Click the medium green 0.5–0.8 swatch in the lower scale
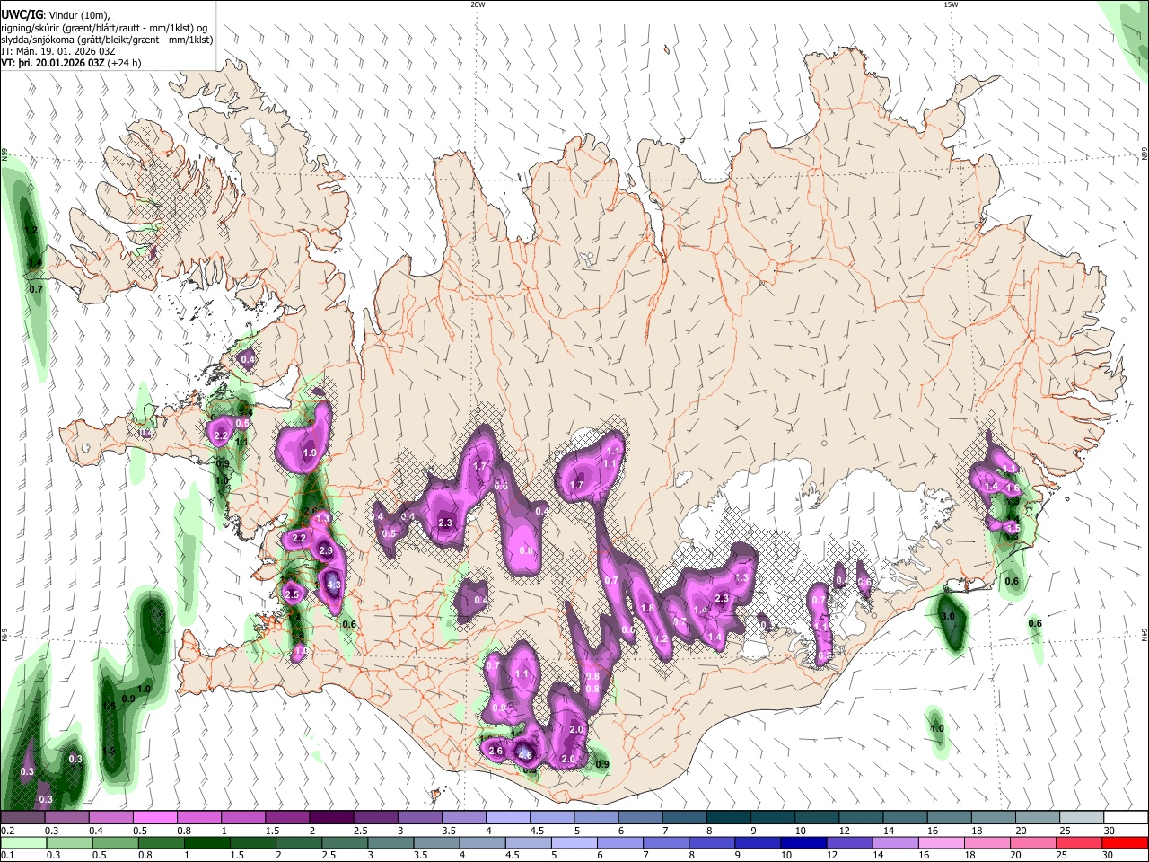Image resolution: width=1149 pixels, height=862 pixels. (x=115, y=842)
